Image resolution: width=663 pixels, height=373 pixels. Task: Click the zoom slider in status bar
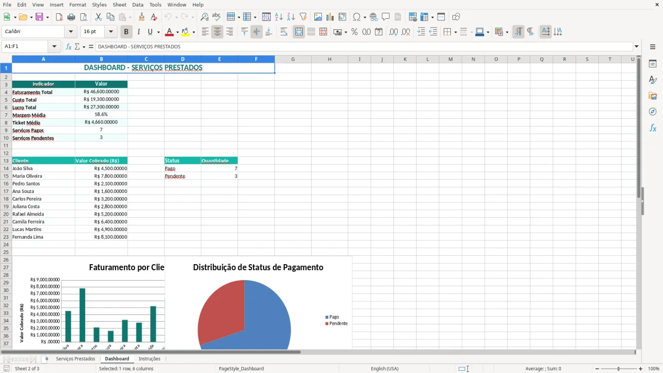pos(618,369)
